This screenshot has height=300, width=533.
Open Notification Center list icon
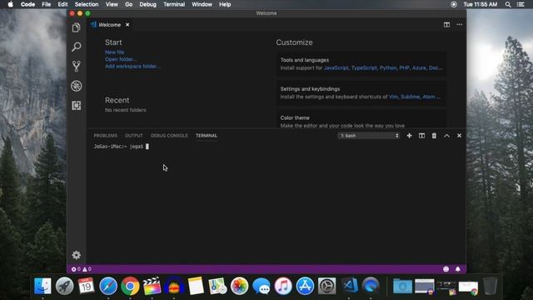point(521,4)
